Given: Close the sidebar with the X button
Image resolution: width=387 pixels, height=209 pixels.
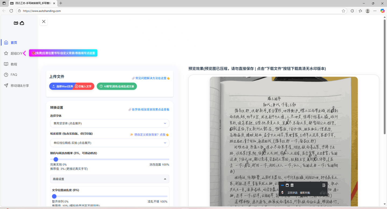Looking at the screenshot, I should coord(44,21).
